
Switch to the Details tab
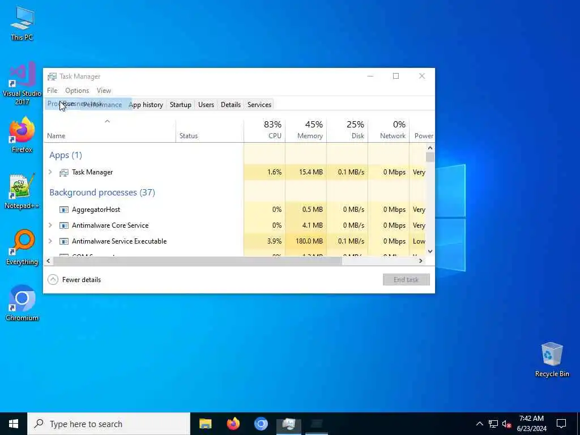tap(231, 105)
